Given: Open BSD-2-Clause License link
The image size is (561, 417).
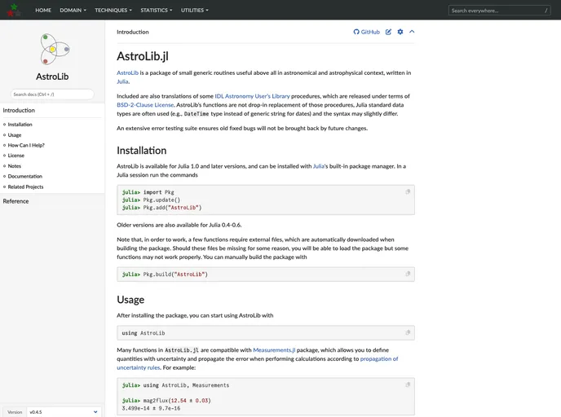Looking at the screenshot, I should coord(145,105).
